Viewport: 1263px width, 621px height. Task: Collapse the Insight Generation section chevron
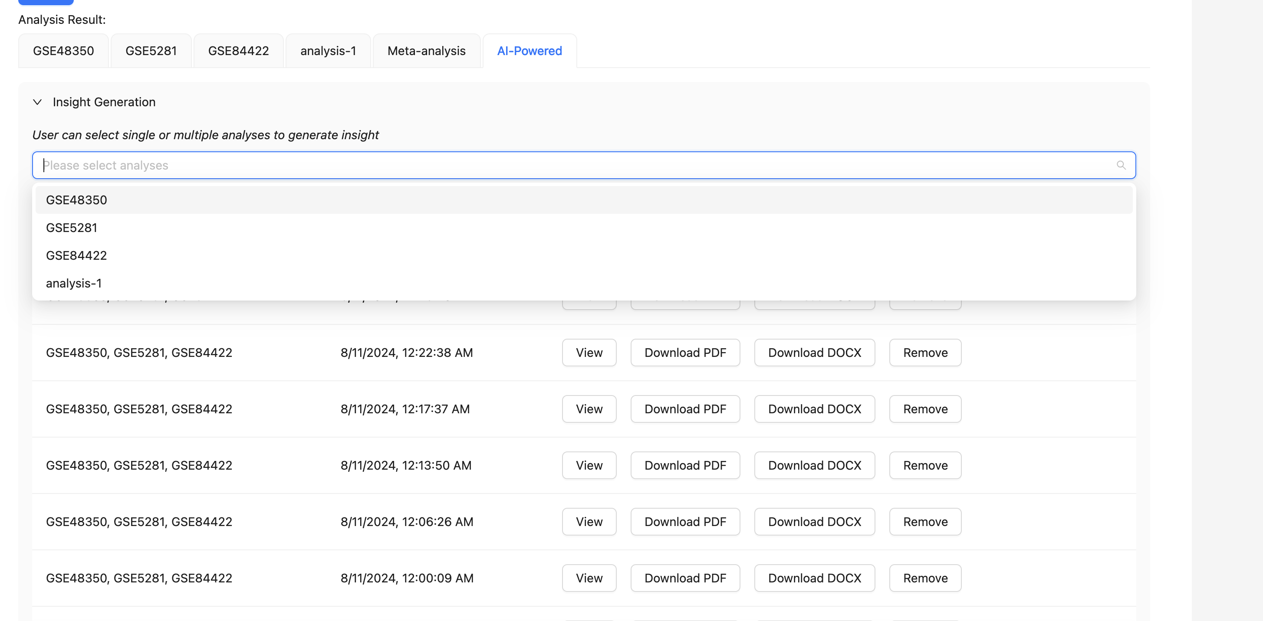click(37, 102)
